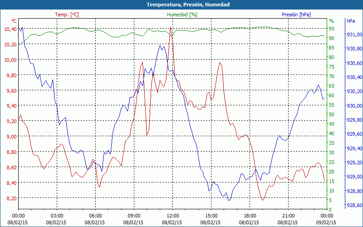The width and height of the screenshot is (363, 227).
Task: Click pressure axis value '930,00'
Action: point(354,105)
